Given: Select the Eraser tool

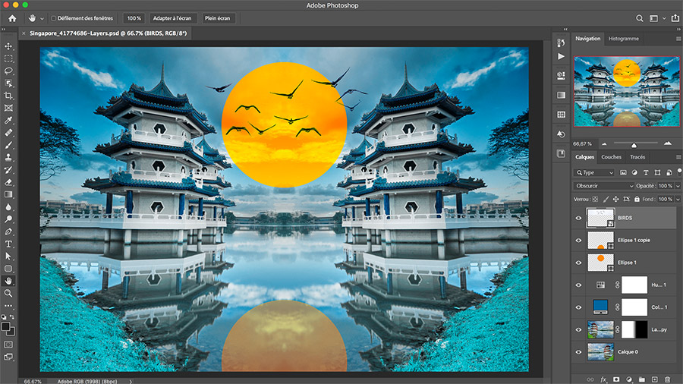Looking at the screenshot, I should [x=8, y=182].
